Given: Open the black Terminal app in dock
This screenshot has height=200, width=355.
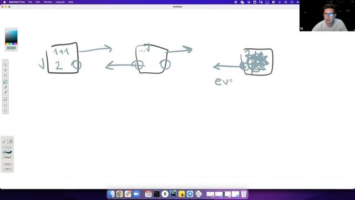Looking at the screenshot, I should click(x=156, y=194).
